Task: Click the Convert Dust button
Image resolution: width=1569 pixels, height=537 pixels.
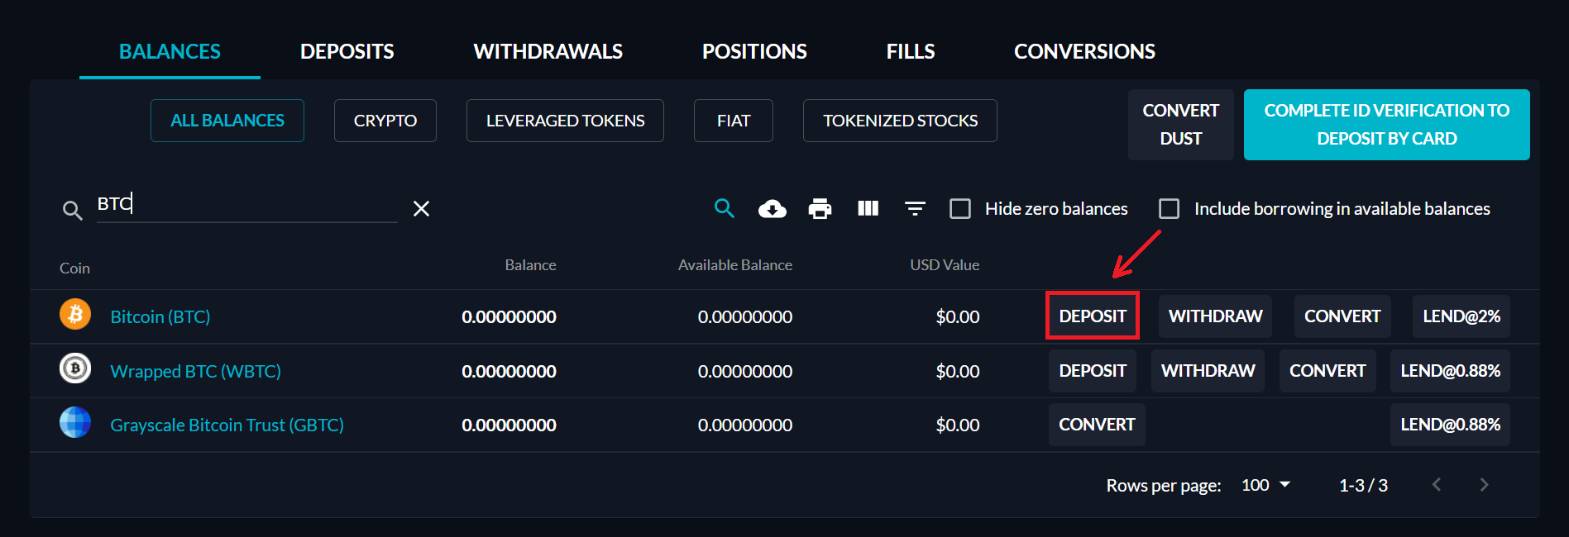Action: 1180,125
